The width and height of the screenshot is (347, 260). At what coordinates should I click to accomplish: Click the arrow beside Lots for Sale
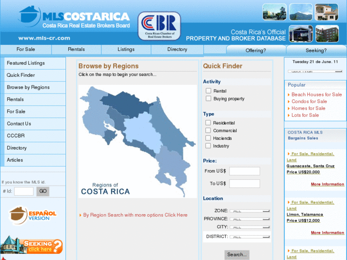[x=289, y=115]
